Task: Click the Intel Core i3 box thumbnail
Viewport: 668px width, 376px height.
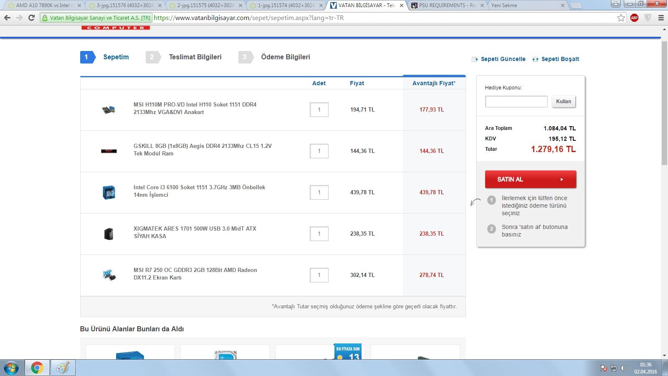Action: pyautogui.click(x=109, y=192)
